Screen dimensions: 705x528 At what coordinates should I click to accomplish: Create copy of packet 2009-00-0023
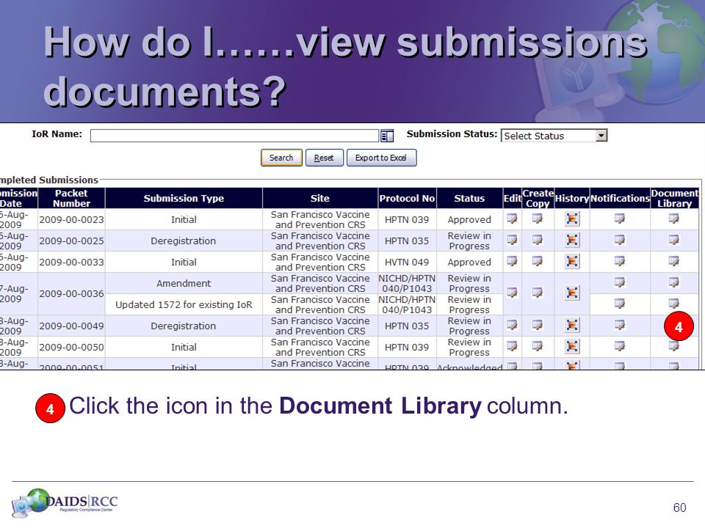point(538,219)
